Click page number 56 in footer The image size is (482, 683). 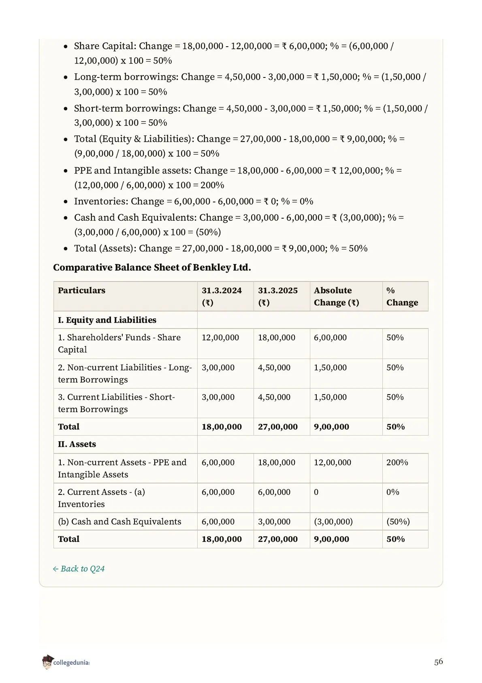[439, 662]
